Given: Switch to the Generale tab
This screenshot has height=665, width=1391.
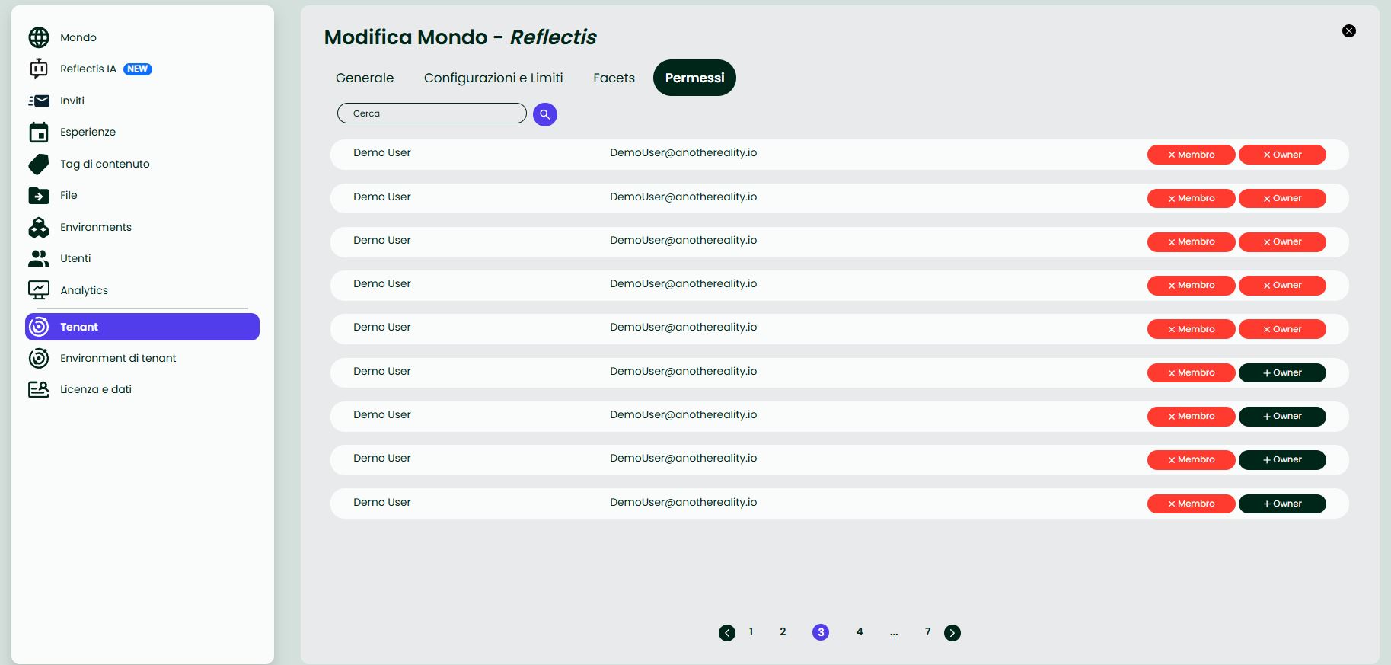Looking at the screenshot, I should [365, 78].
